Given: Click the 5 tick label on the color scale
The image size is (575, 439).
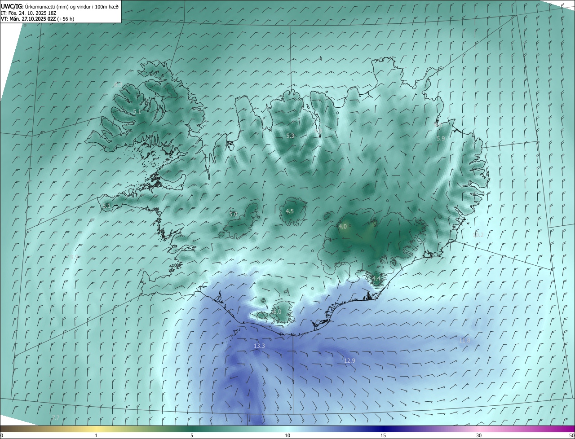Looking at the screenshot, I should (192, 436).
